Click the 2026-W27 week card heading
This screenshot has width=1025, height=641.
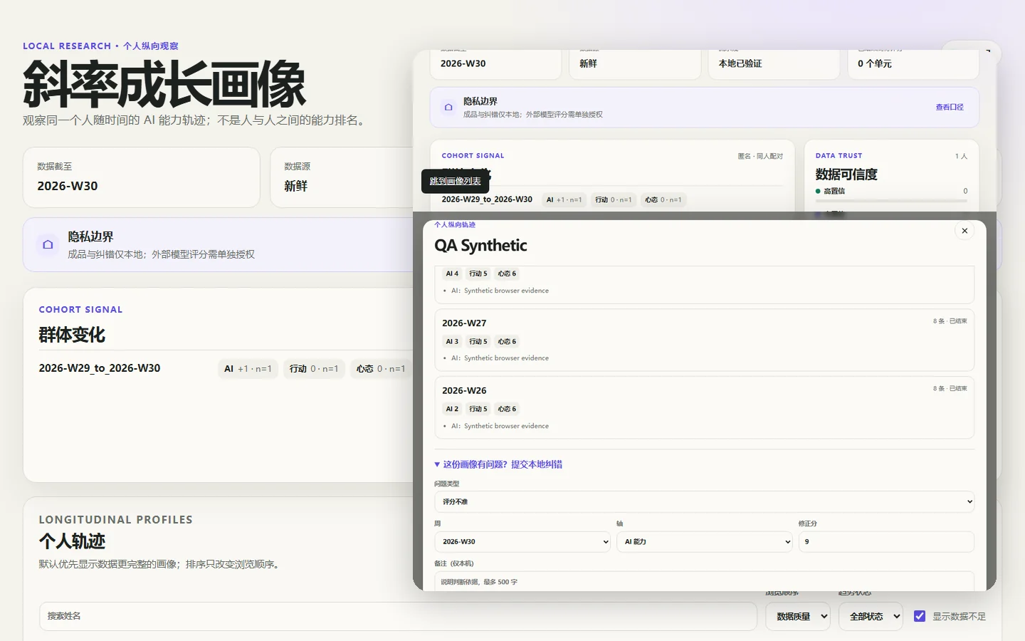[x=464, y=323]
